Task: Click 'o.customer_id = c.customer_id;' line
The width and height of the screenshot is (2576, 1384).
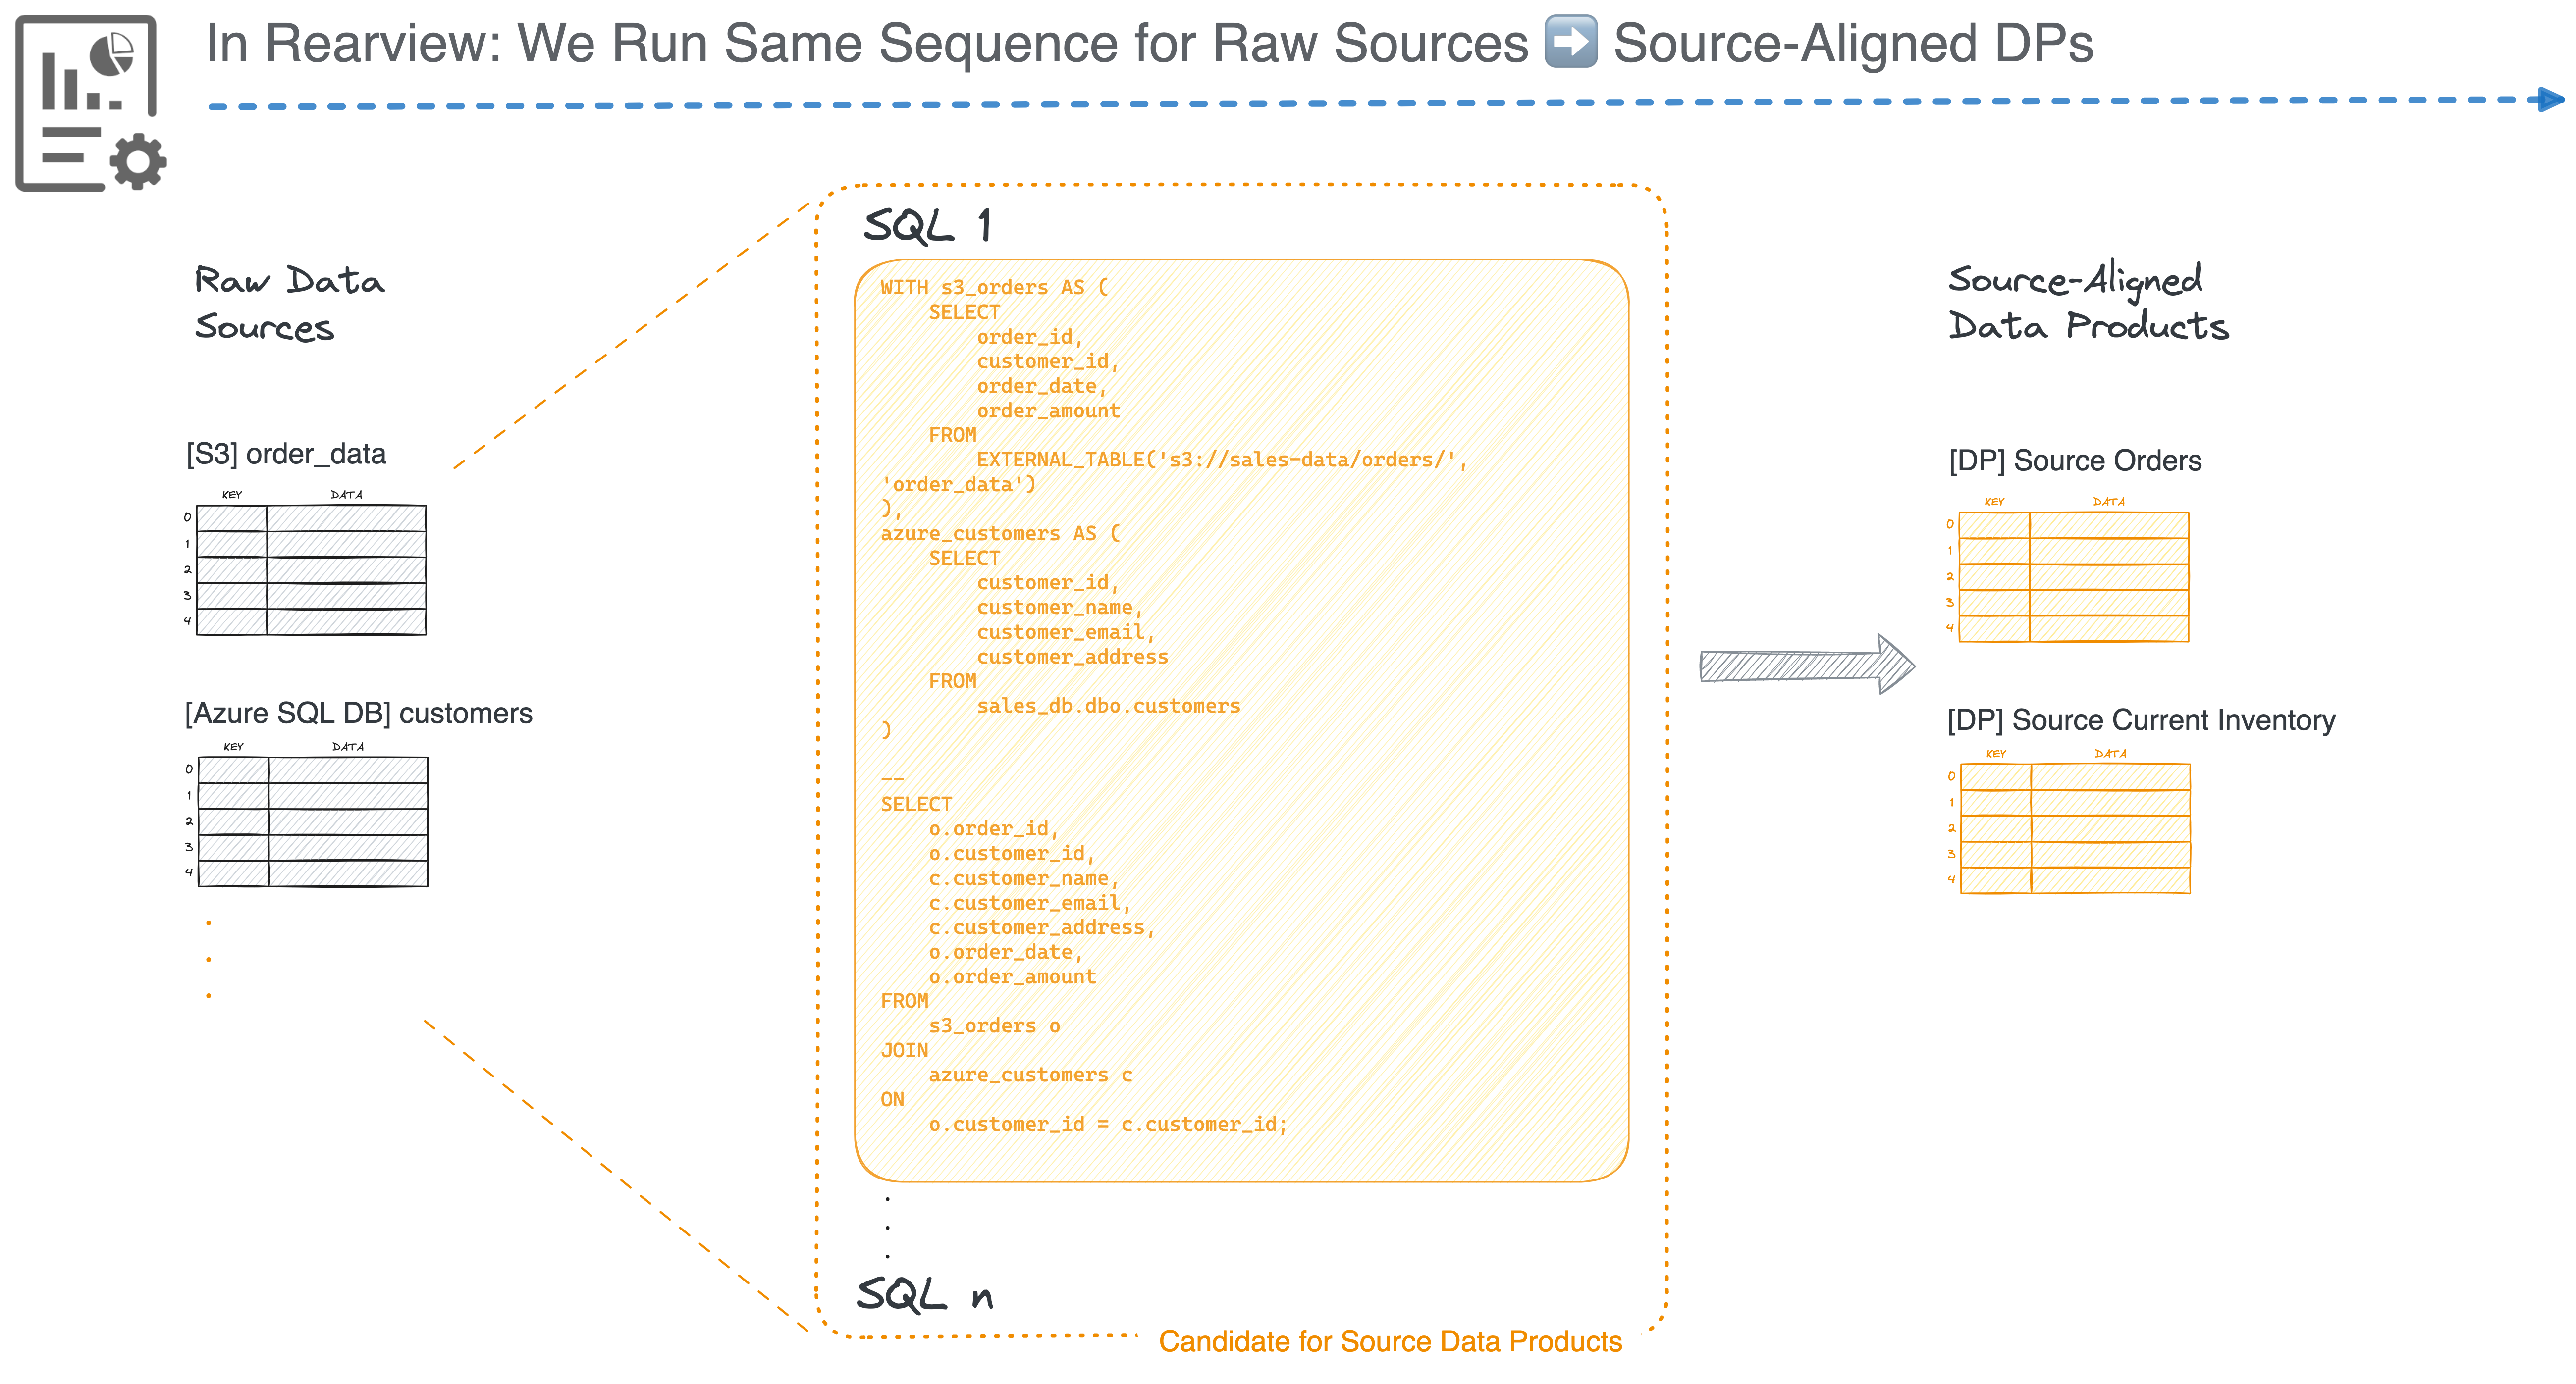Action: pos(1108,1125)
